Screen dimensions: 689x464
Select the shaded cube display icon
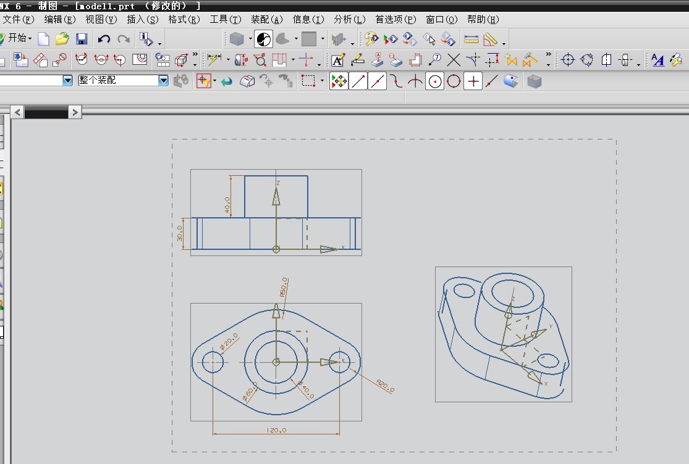click(x=237, y=39)
